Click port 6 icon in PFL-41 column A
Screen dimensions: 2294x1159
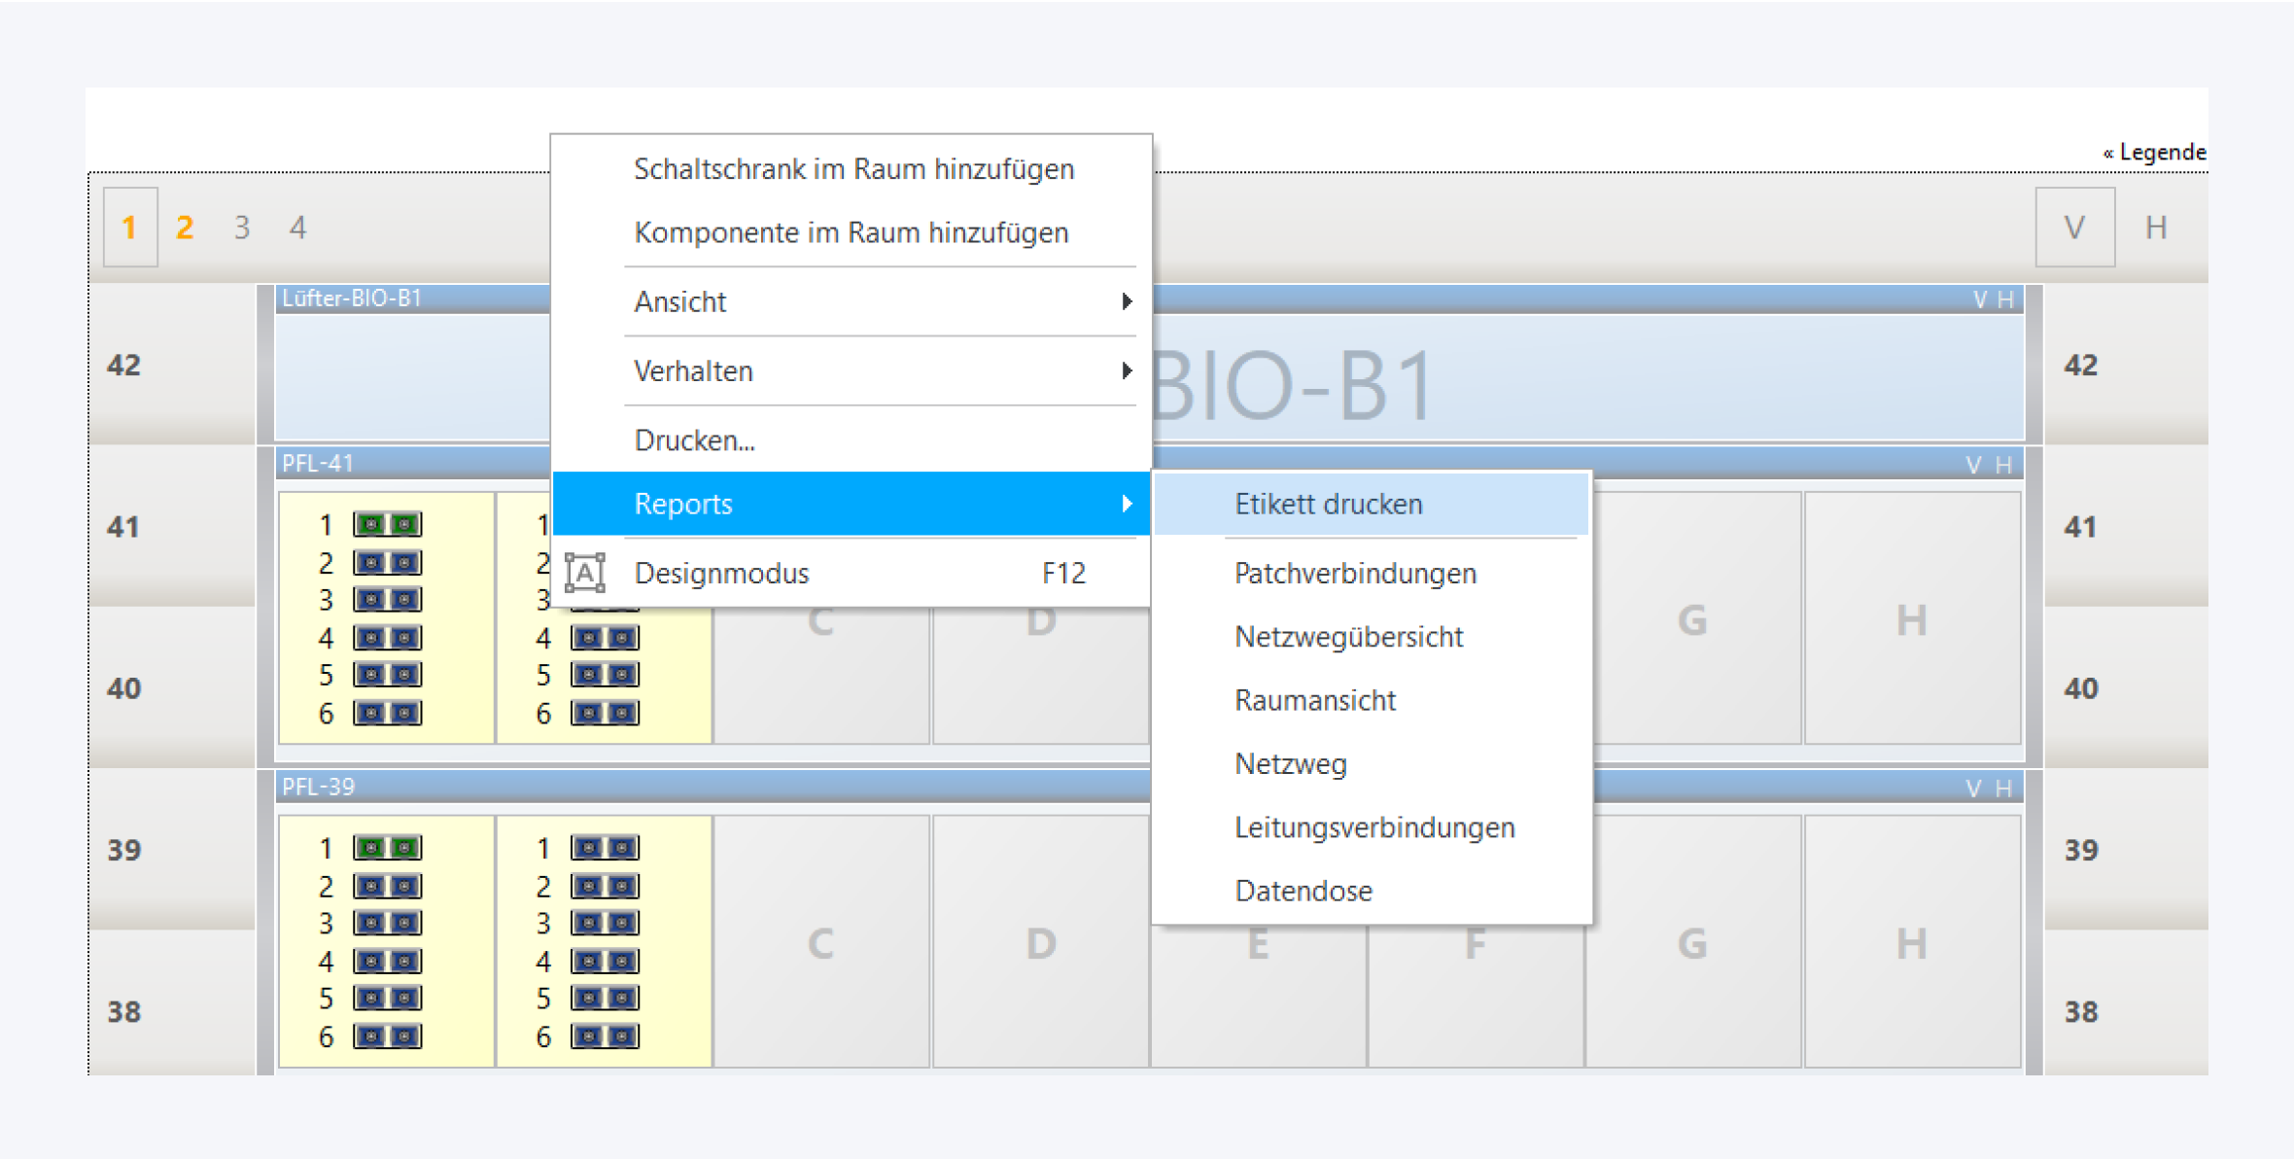[x=387, y=714]
